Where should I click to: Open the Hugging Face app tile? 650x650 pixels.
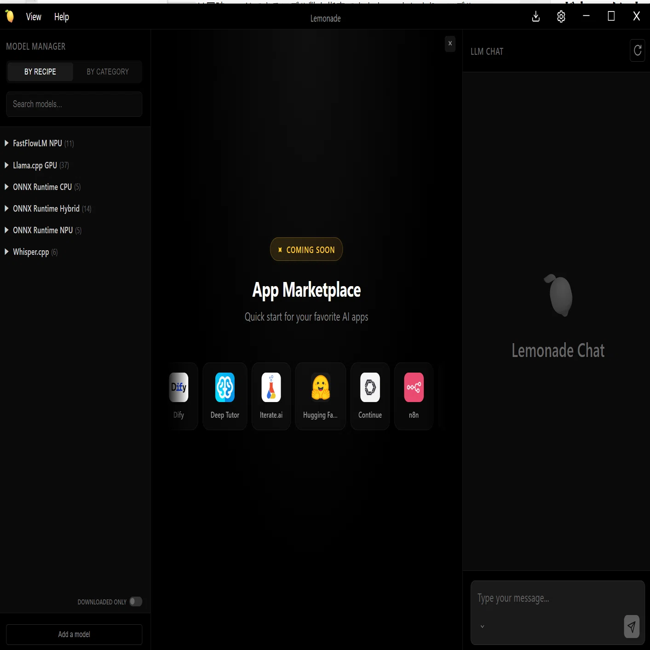point(321,396)
